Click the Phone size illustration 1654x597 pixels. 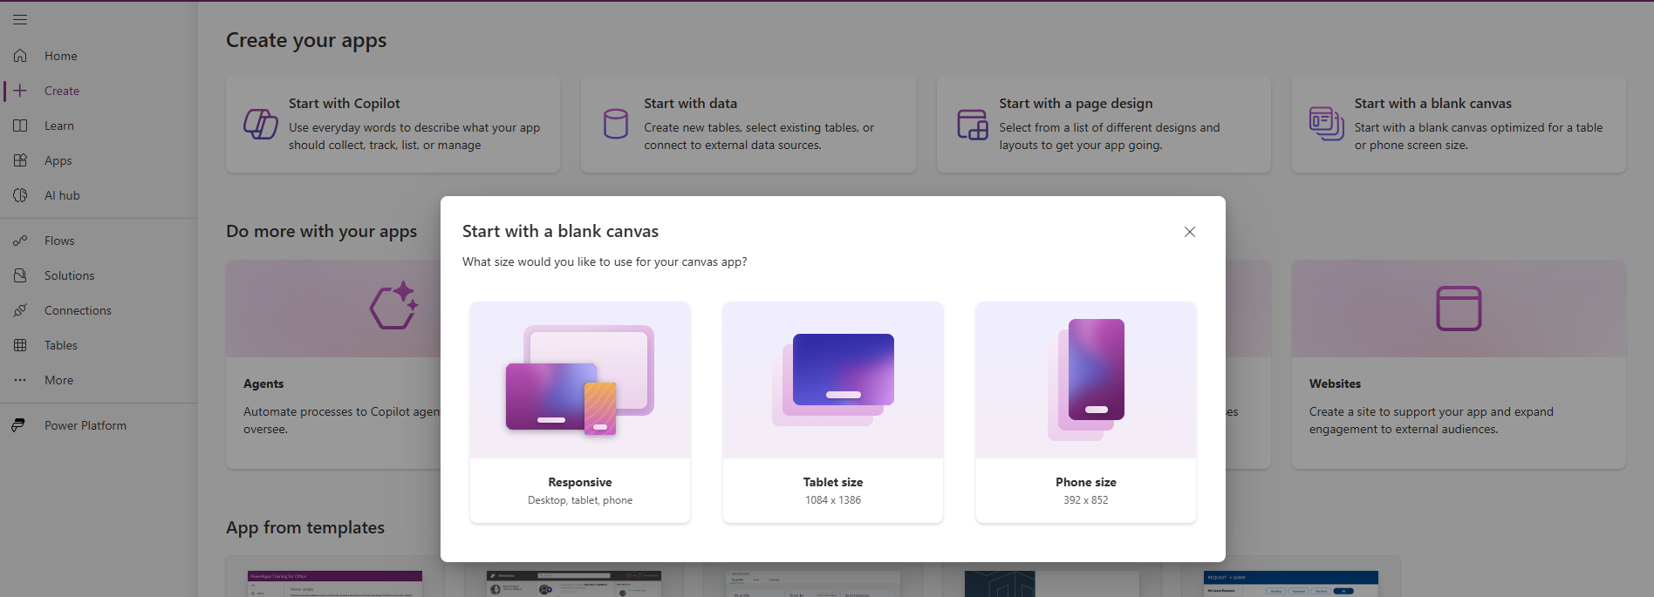[1086, 380]
